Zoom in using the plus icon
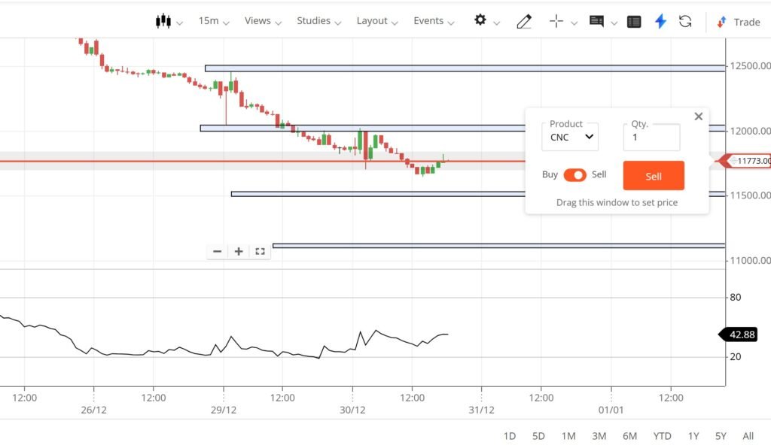 tap(239, 251)
